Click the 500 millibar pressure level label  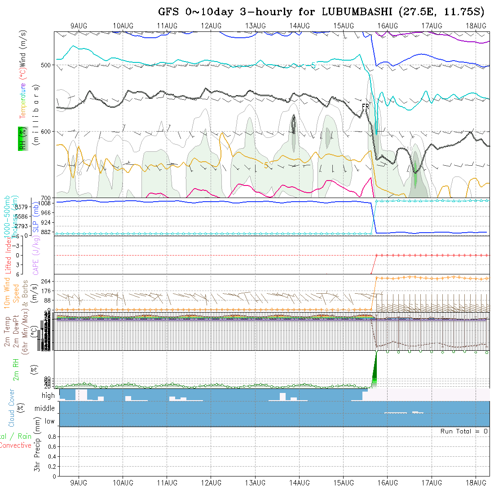46,65
